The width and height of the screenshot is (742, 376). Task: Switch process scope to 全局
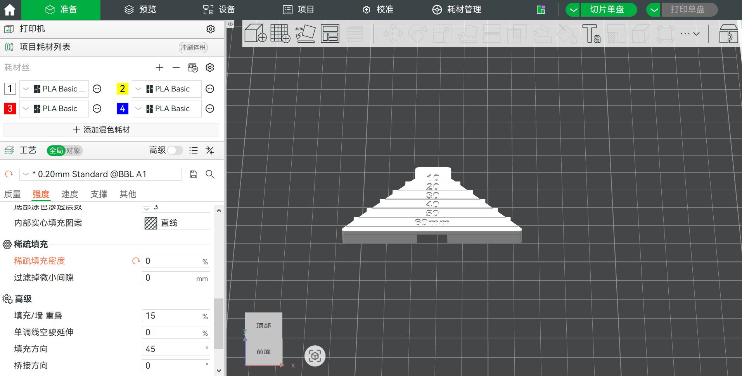(x=56, y=150)
